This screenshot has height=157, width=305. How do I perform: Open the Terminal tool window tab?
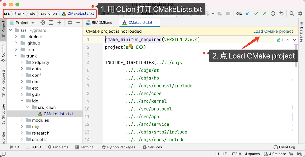point(85,147)
